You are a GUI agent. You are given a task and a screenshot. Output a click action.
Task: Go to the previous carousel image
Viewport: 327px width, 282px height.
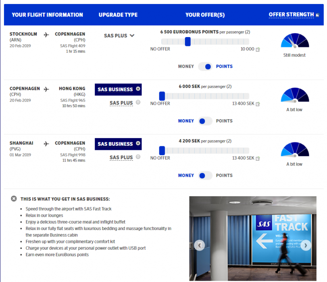point(200,245)
